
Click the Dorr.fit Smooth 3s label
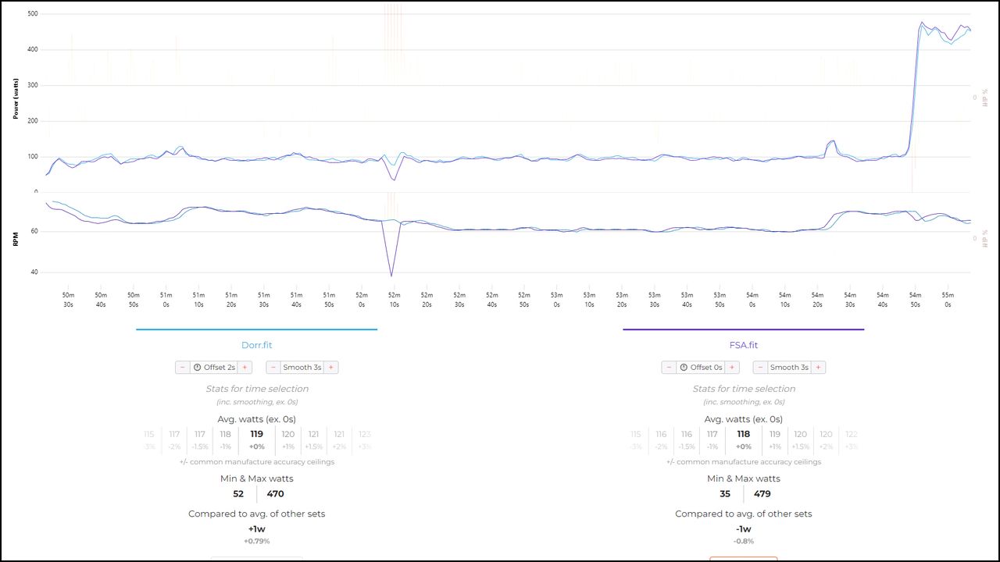point(302,367)
